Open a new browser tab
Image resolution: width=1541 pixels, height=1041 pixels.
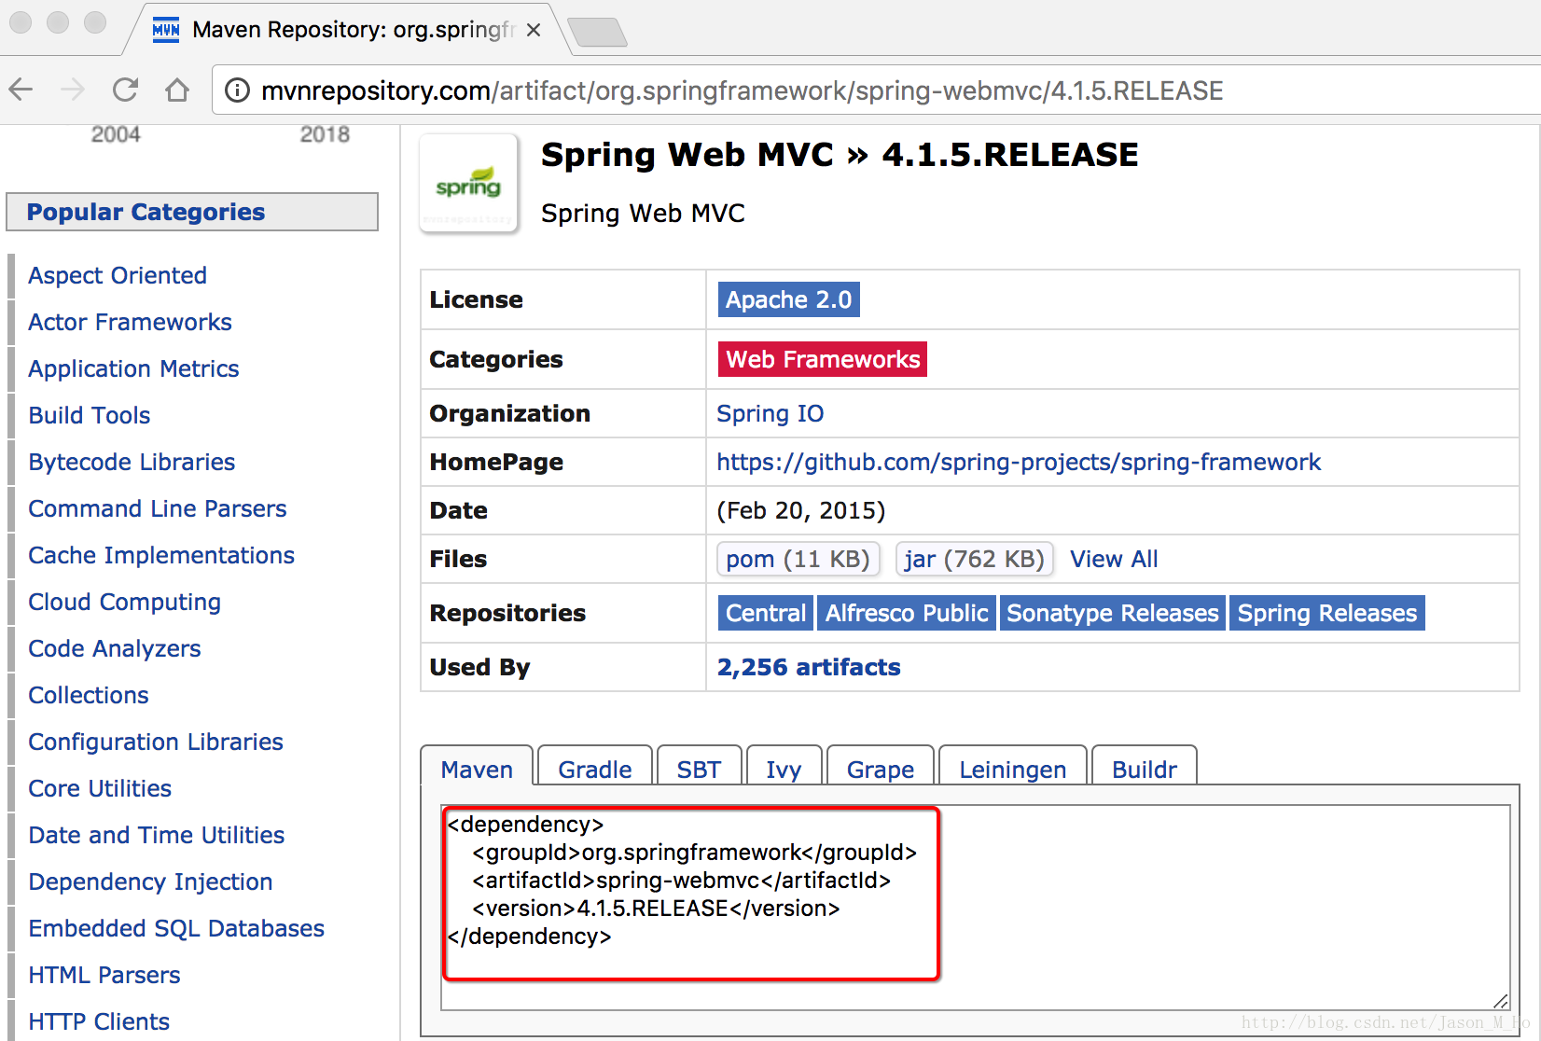pyautogui.click(x=598, y=33)
